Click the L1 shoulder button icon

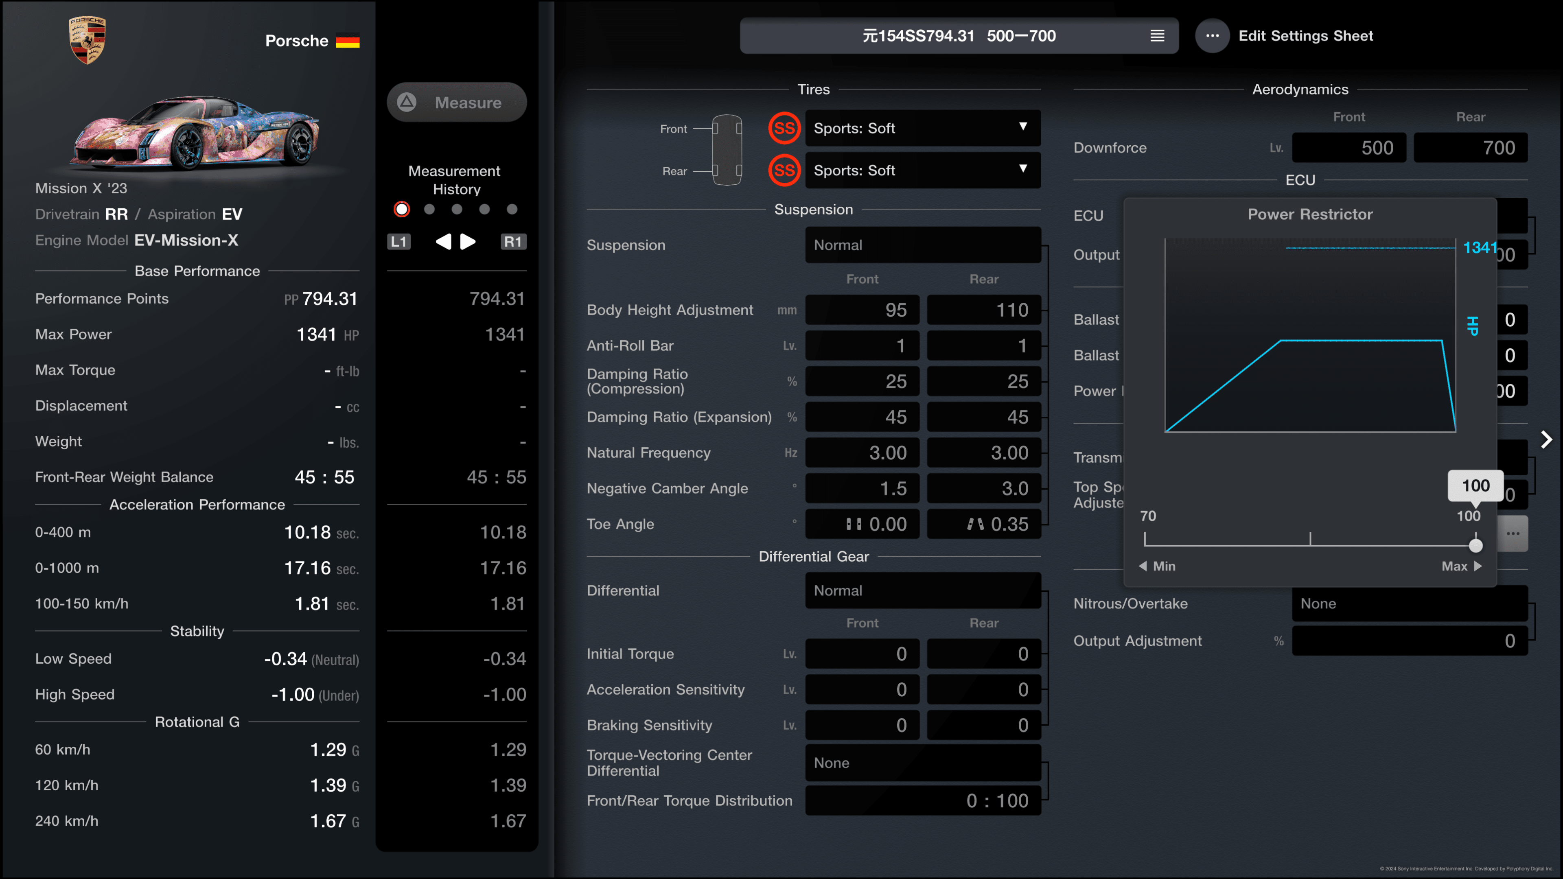(x=398, y=241)
